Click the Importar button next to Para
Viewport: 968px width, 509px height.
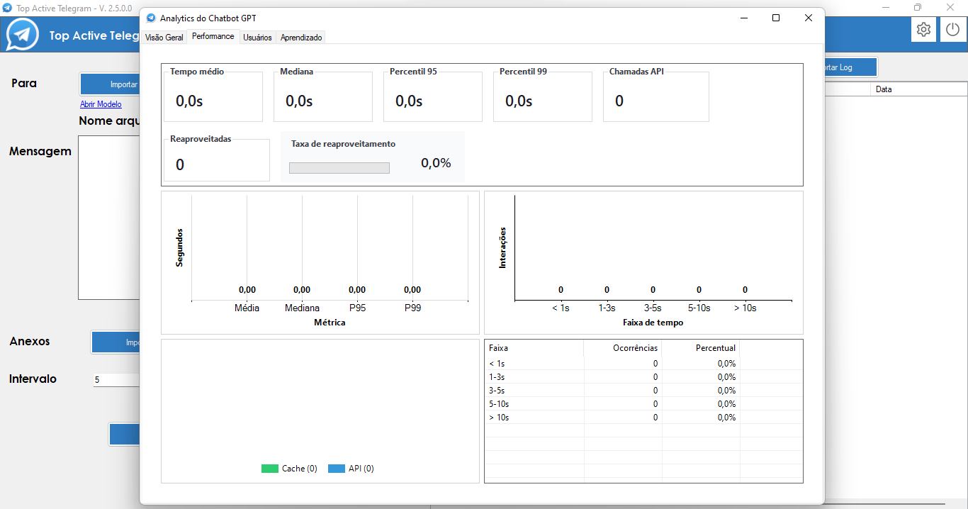click(111, 84)
